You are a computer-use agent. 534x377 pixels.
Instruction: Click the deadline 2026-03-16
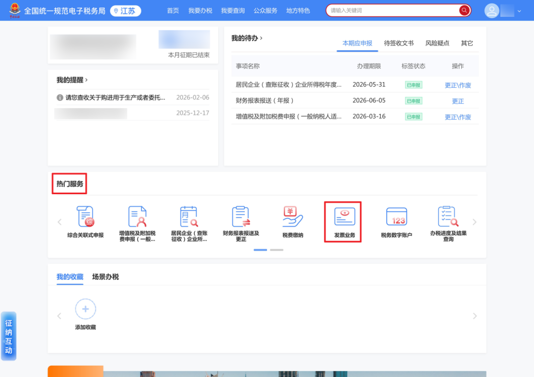coord(369,117)
